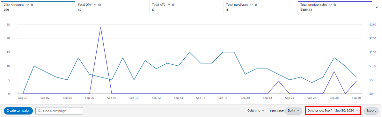Open Total product sales metric dropdown
This screenshot has height=117, width=382.
click(331, 5)
